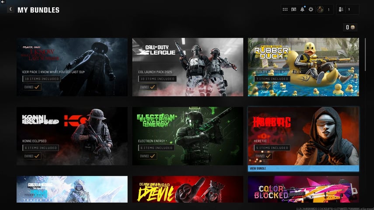Open the notifications bell
The width and height of the screenshot is (374, 210).
(302, 10)
